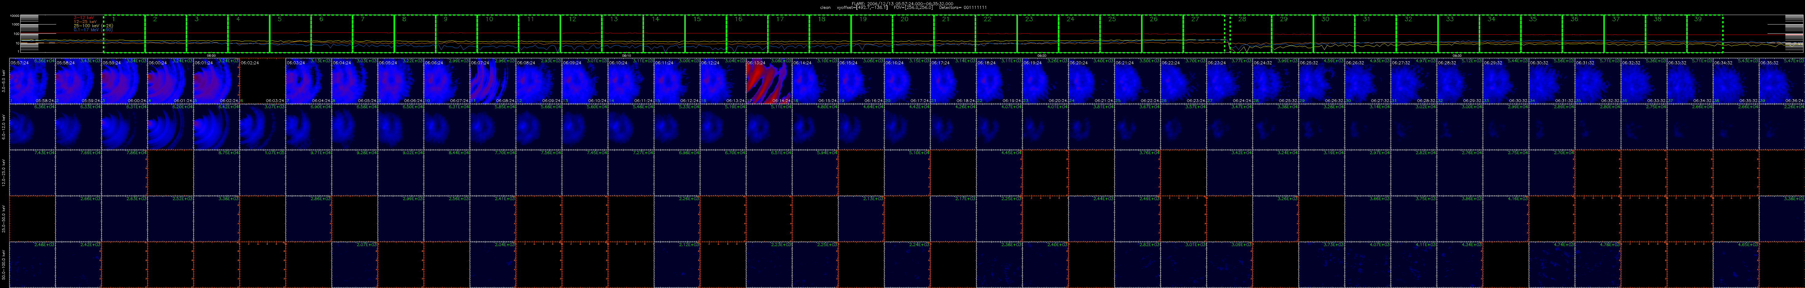The height and width of the screenshot is (288, 1805).
Task: Select interval 6 in the light curve plot
Action: tap(332, 34)
